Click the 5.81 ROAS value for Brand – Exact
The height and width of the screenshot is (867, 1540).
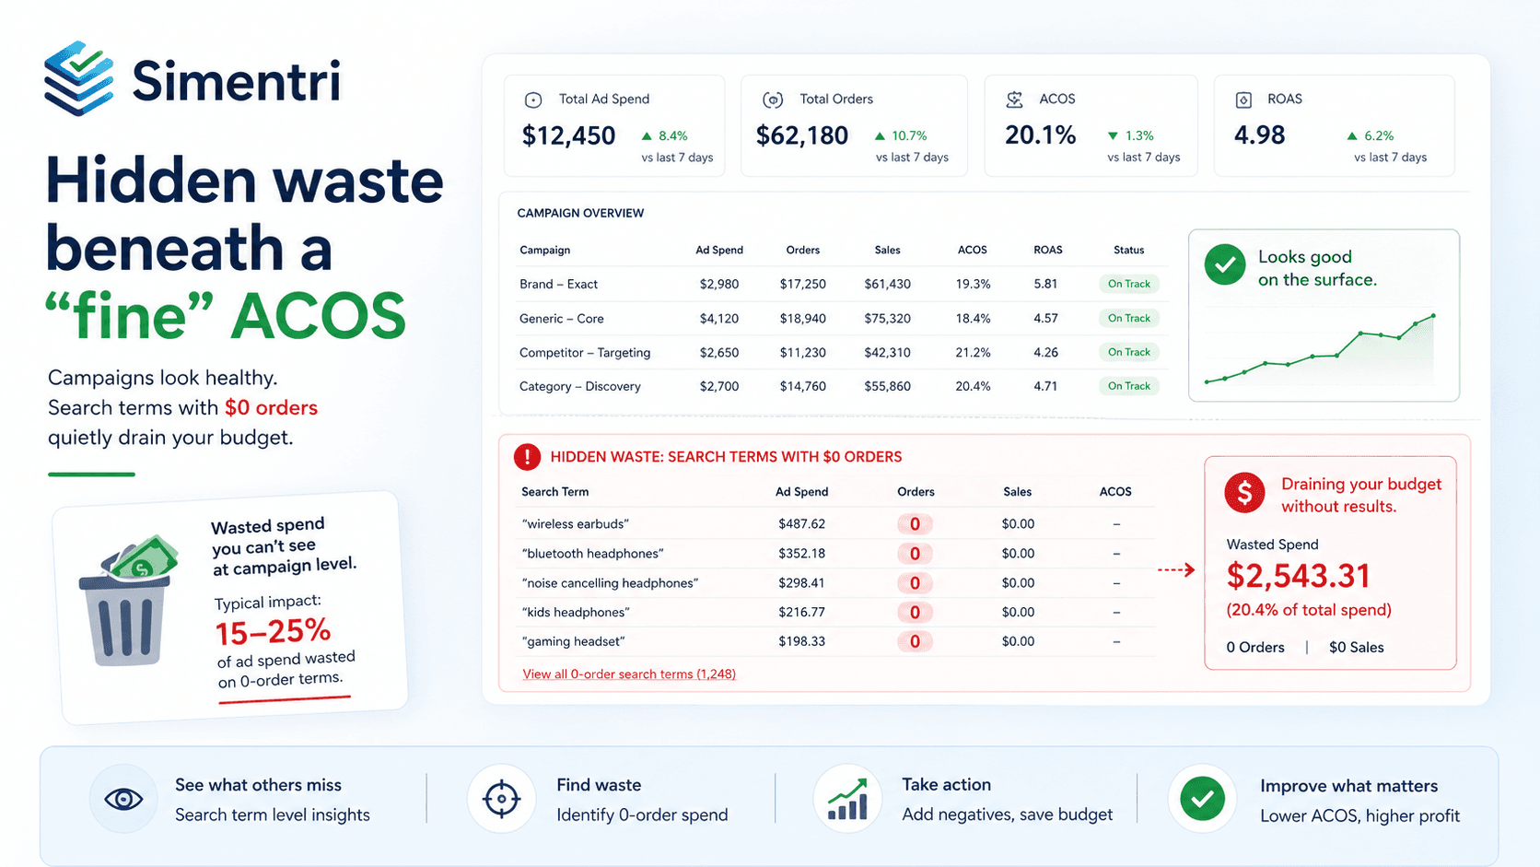pyautogui.click(x=1045, y=284)
